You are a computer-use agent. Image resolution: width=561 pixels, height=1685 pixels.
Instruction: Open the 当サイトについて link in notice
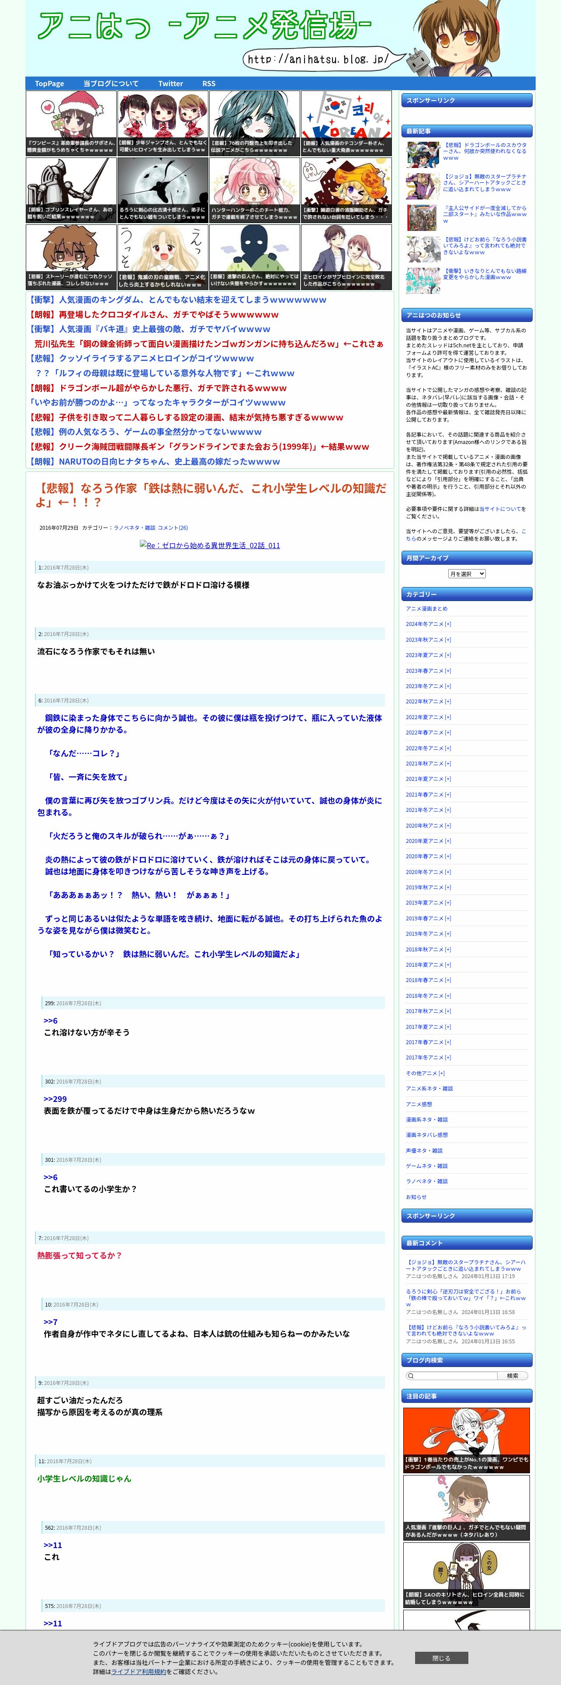tap(500, 509)
